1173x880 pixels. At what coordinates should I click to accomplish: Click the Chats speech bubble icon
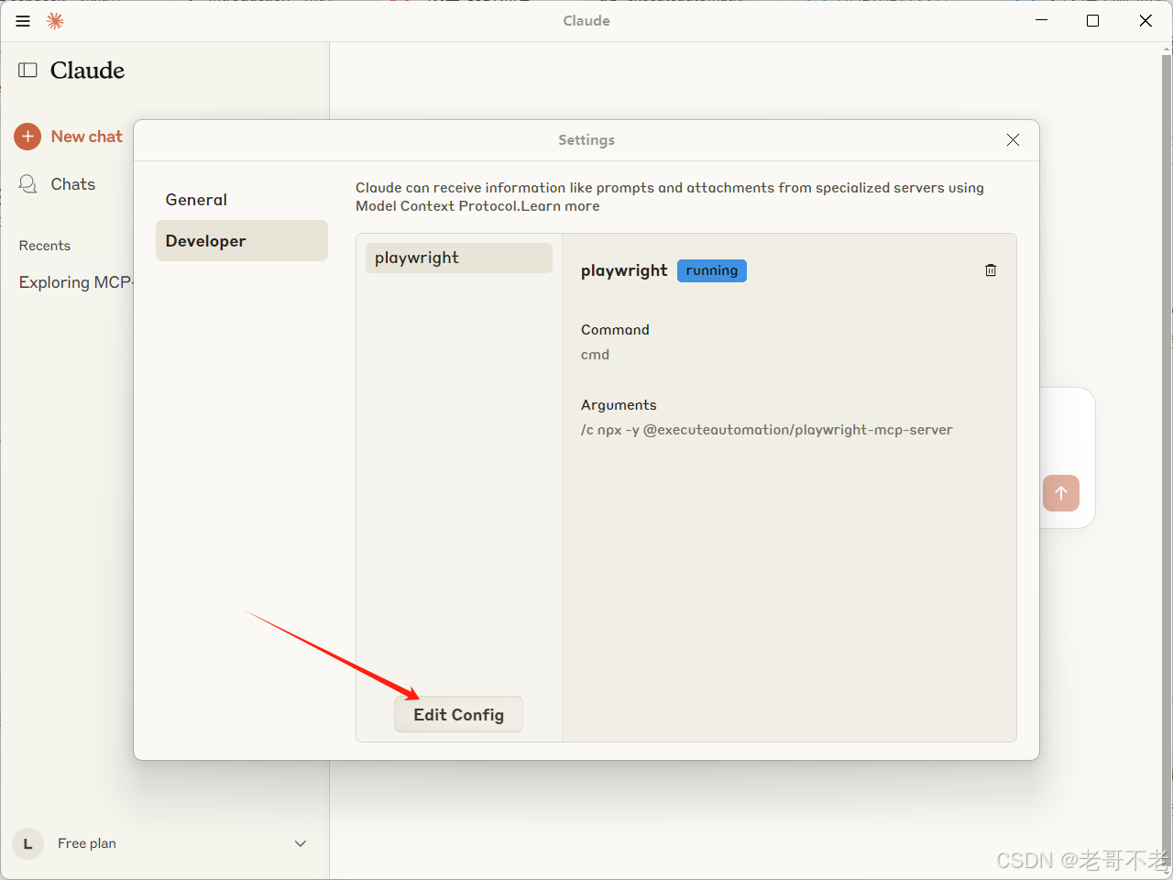(28, 184)
